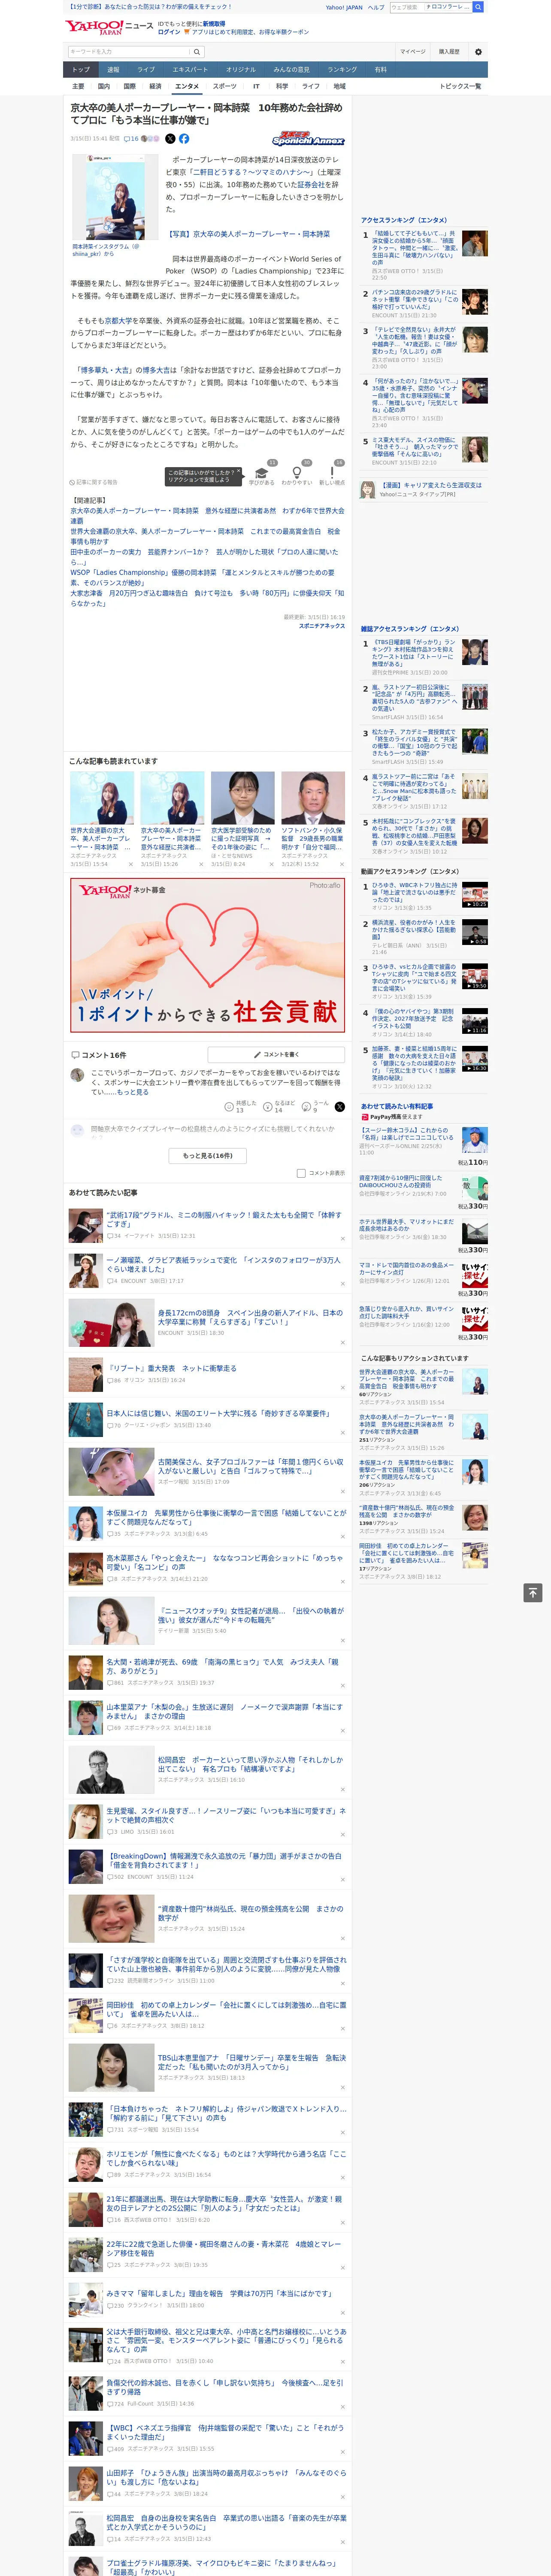551x2576 pixels.
Task: Open スポニチアネックス source link below article
Action: (322, 626)
